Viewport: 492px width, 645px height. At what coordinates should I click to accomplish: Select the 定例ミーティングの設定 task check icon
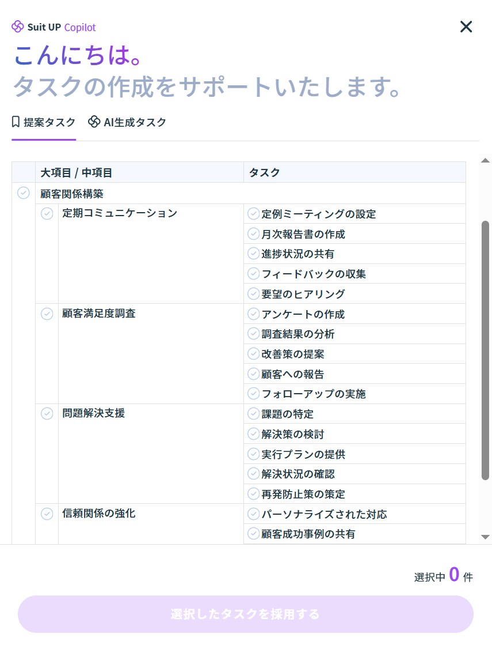point(253,214)
